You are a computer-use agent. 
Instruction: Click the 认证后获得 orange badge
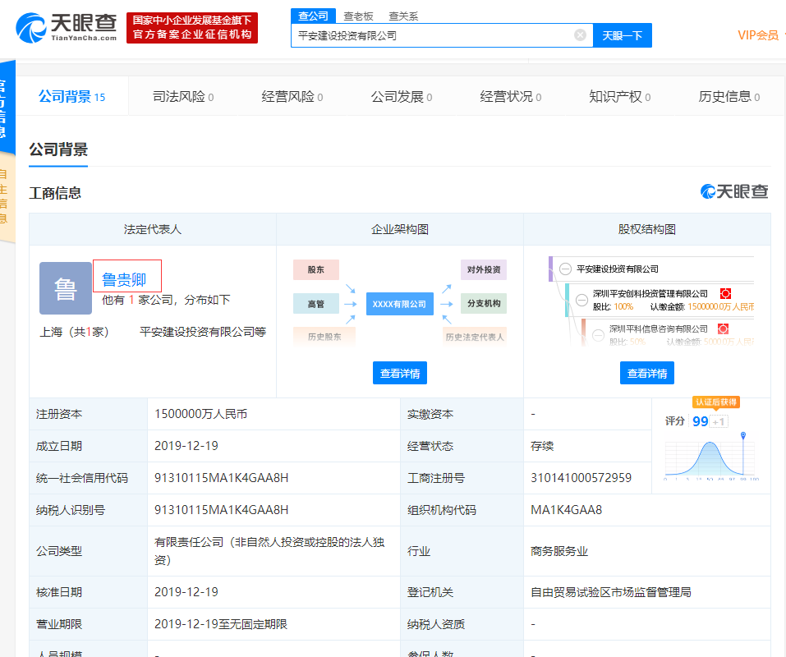tap(716, 402)
